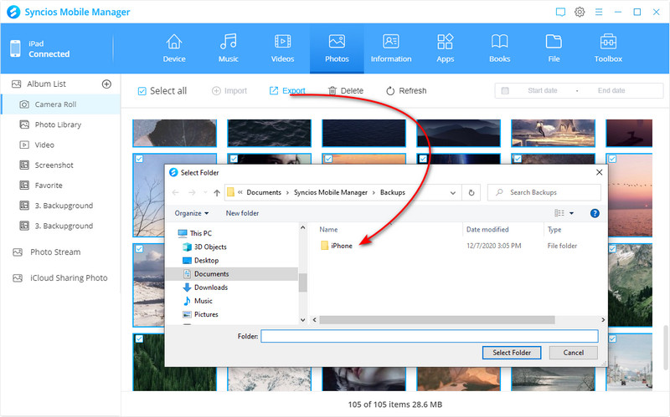The image size is (670, 417).
Task: Click the Cancel button in dialog
Action: (574, 353)
